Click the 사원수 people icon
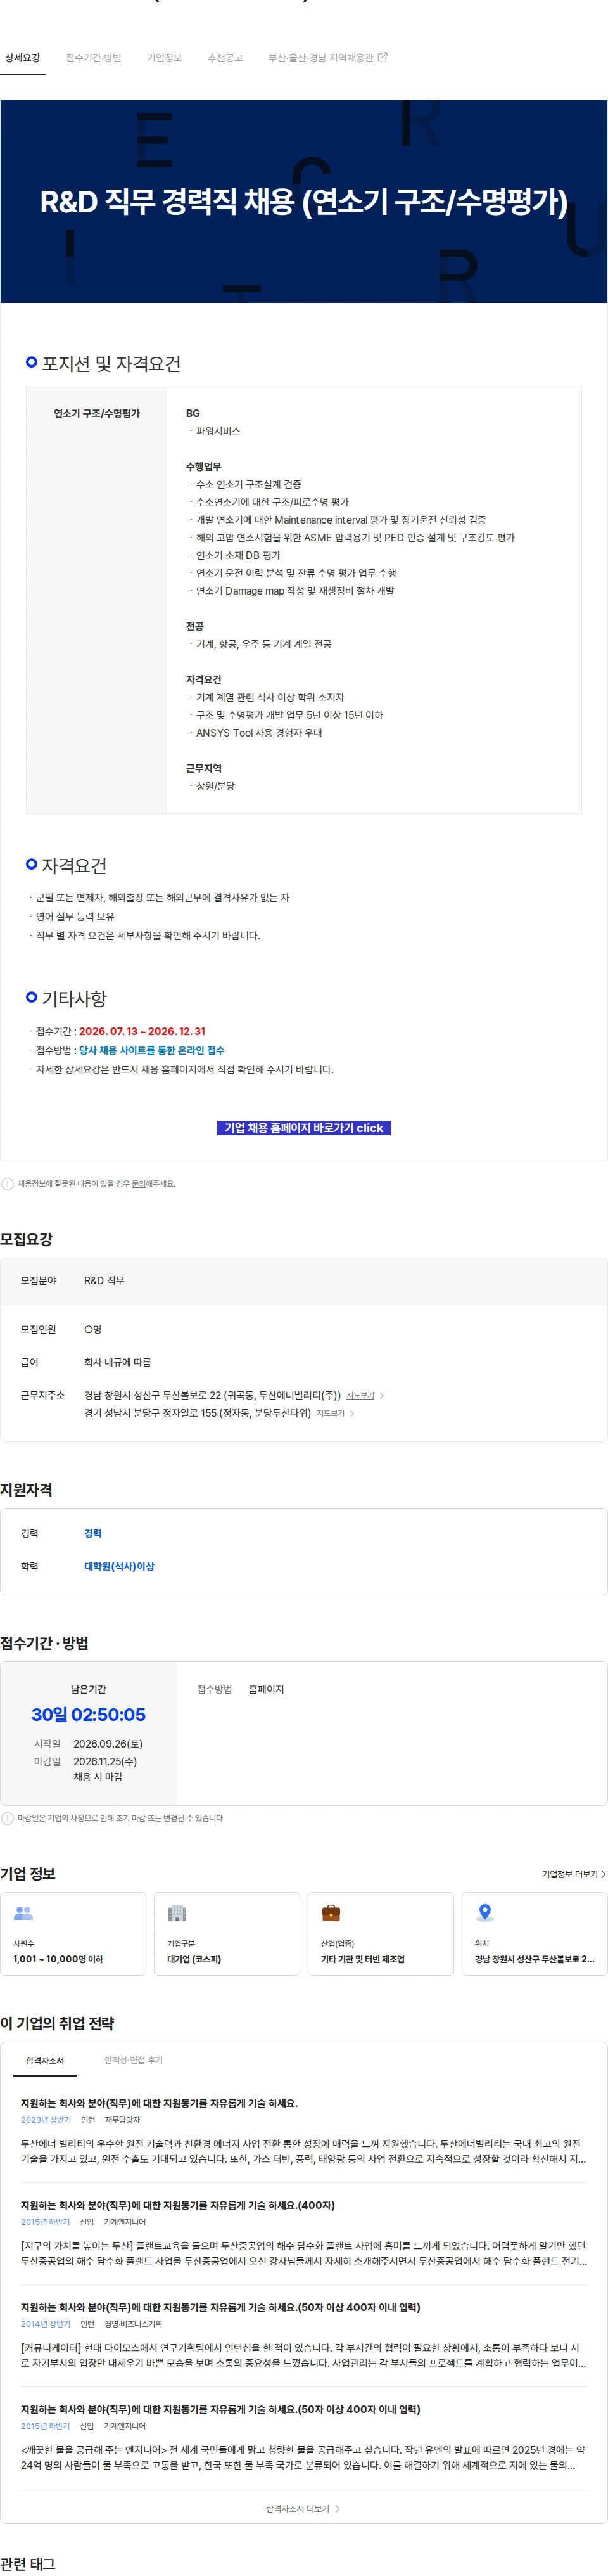The width and height of the screenshot is (608, 2576). (x=24, y=1913)
